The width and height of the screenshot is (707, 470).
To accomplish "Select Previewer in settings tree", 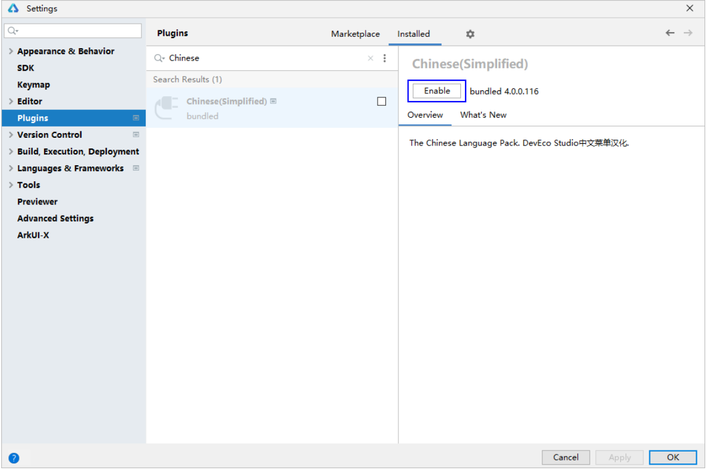I will point(37,201).
